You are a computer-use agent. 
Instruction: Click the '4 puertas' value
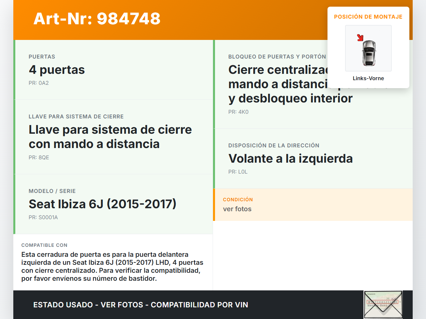(x=57, y=70)
